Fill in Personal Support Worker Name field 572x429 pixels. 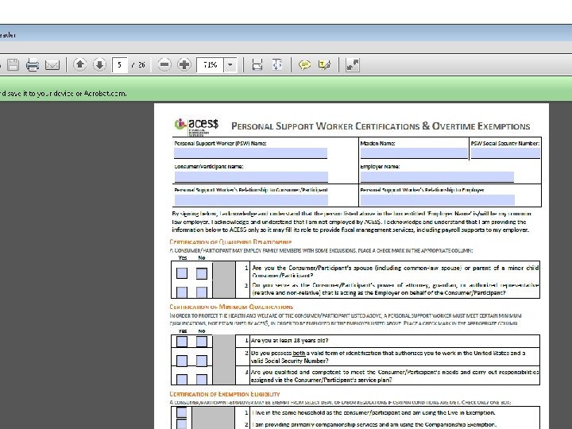250,153
